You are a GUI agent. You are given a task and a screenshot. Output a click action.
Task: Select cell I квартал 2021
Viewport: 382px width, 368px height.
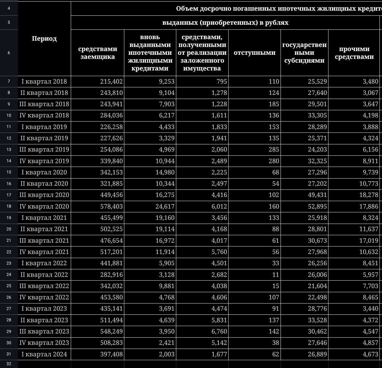click(x=44, y=218)
